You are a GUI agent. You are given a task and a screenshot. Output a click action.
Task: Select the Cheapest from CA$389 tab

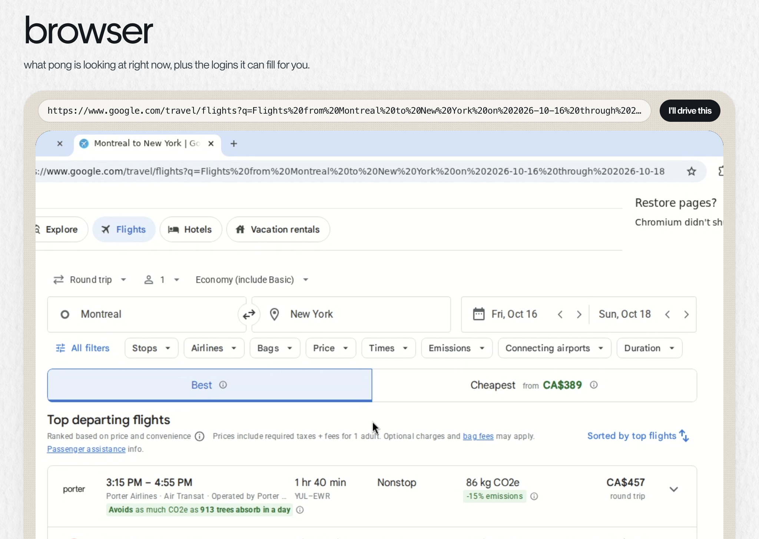(534, 385)
